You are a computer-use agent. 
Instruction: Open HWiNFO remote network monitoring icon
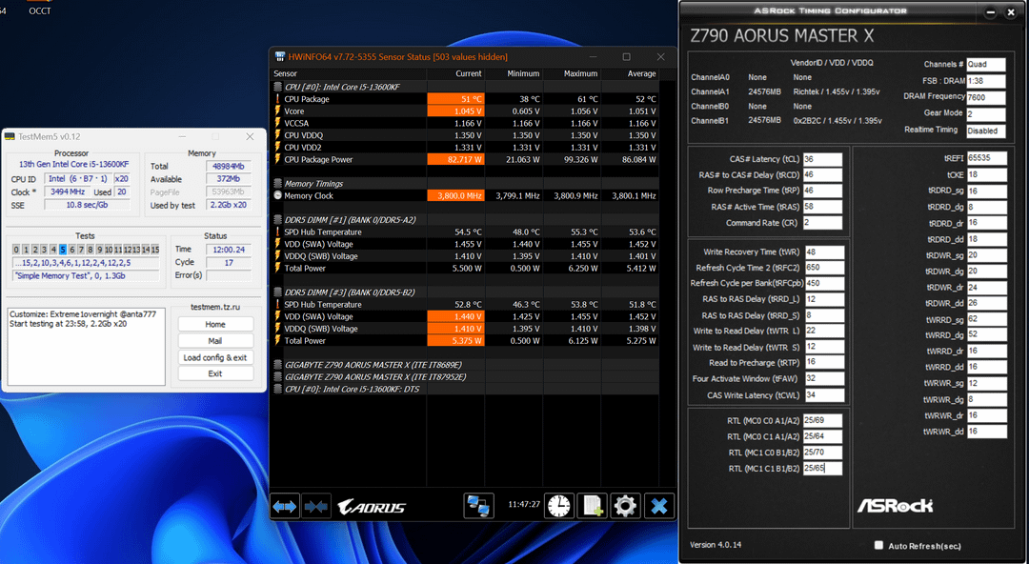pos(478,506)
